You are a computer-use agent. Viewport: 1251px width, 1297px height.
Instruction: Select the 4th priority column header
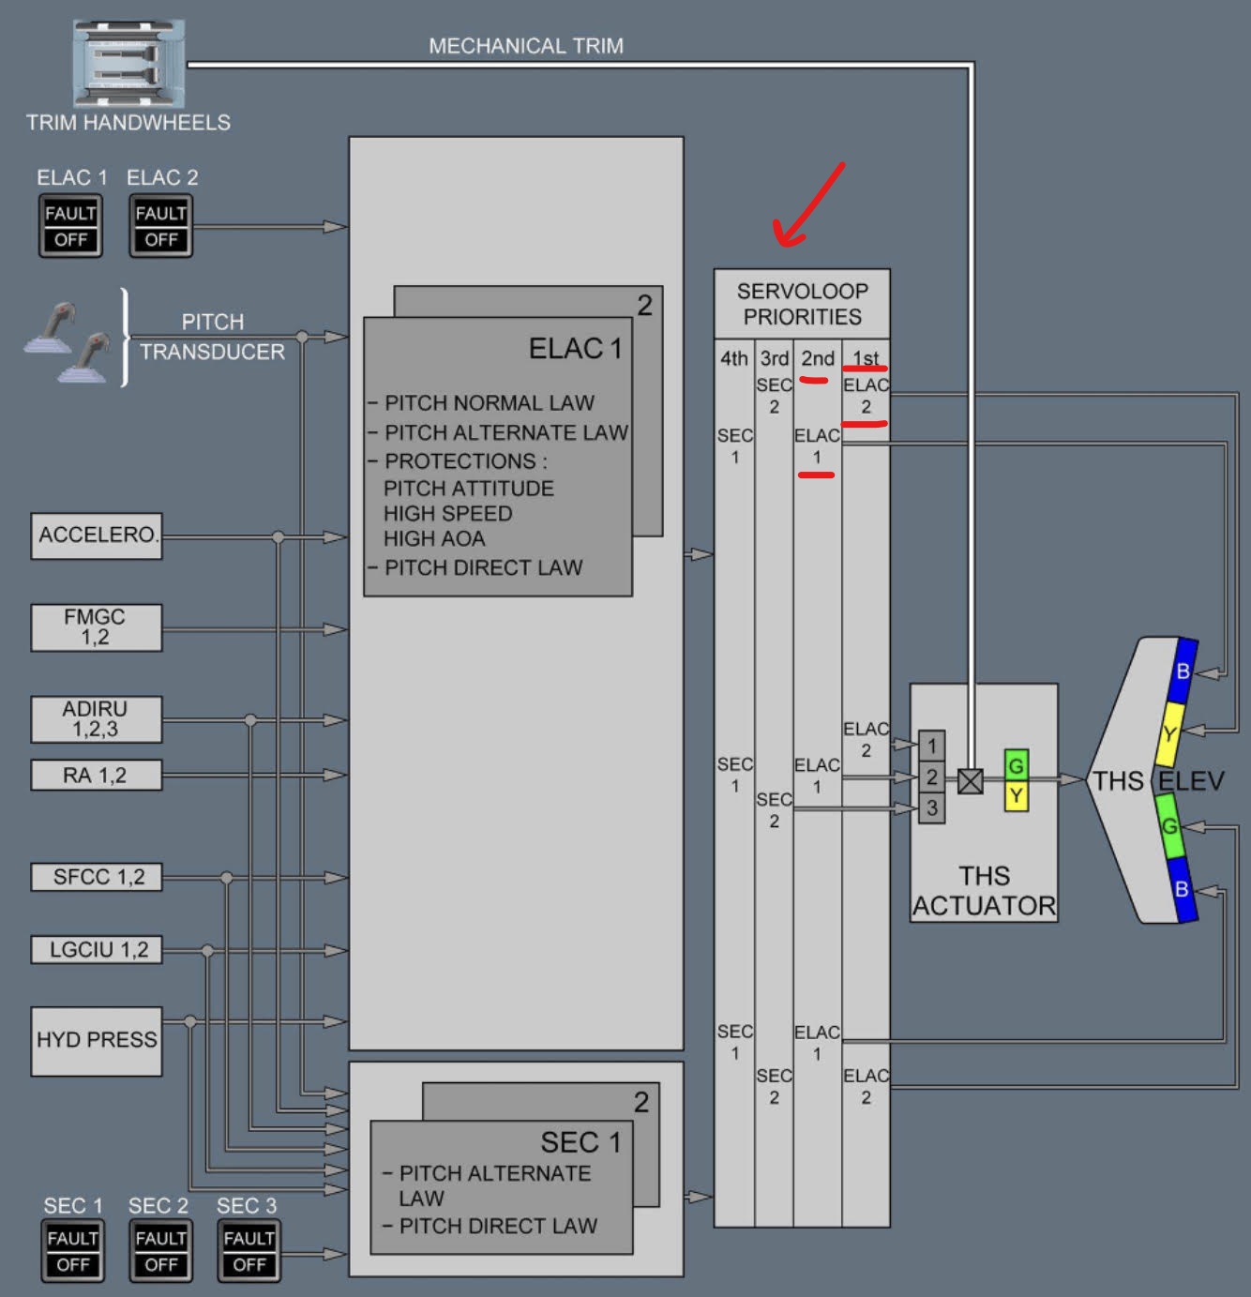point(734,358)
